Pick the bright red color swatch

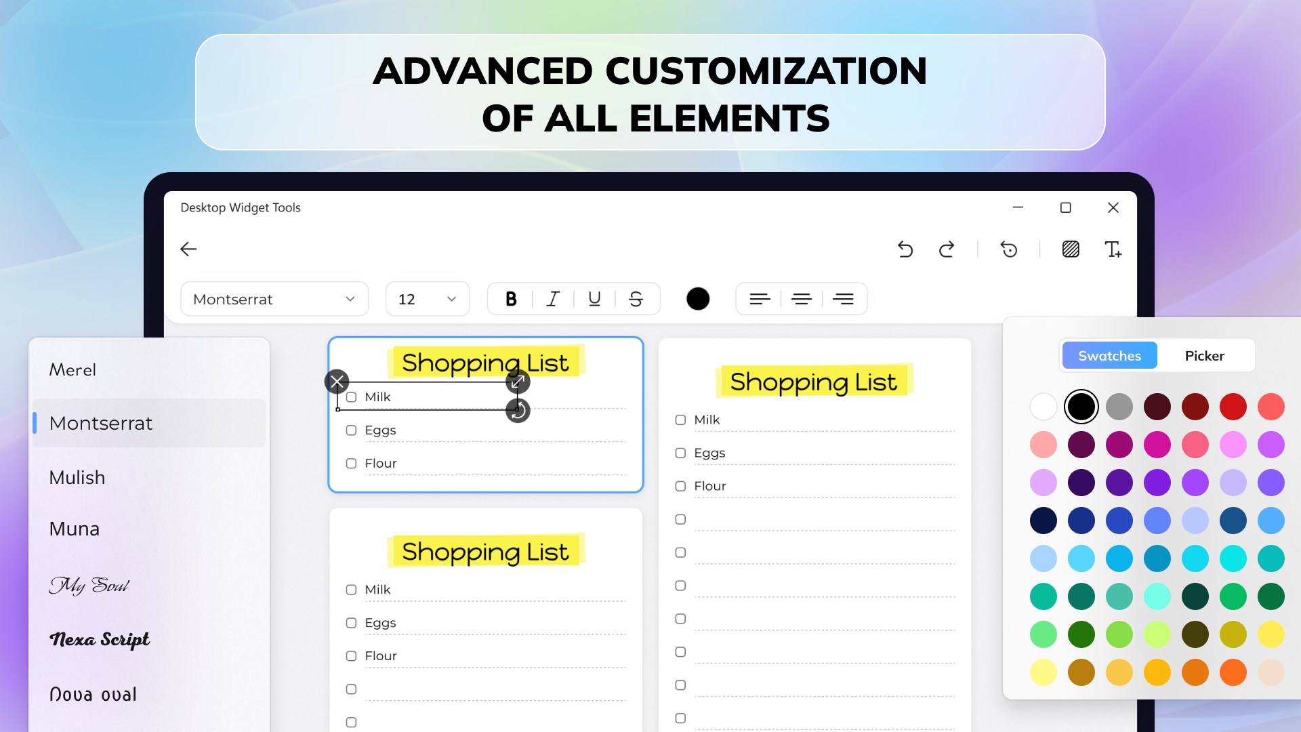1233,407
